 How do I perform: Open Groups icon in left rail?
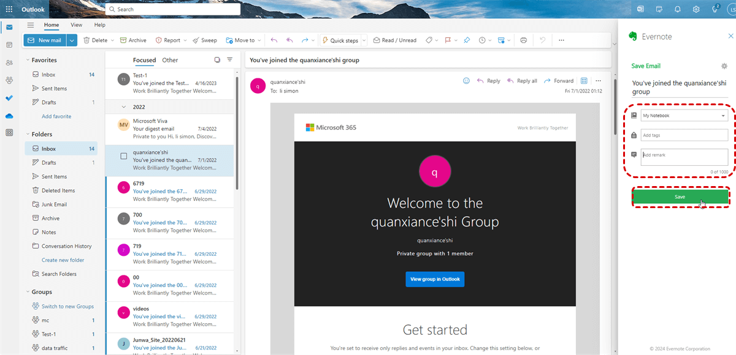pos(9,80)
